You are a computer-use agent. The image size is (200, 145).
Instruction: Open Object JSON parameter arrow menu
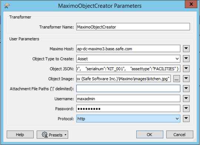tap(186, 68)
